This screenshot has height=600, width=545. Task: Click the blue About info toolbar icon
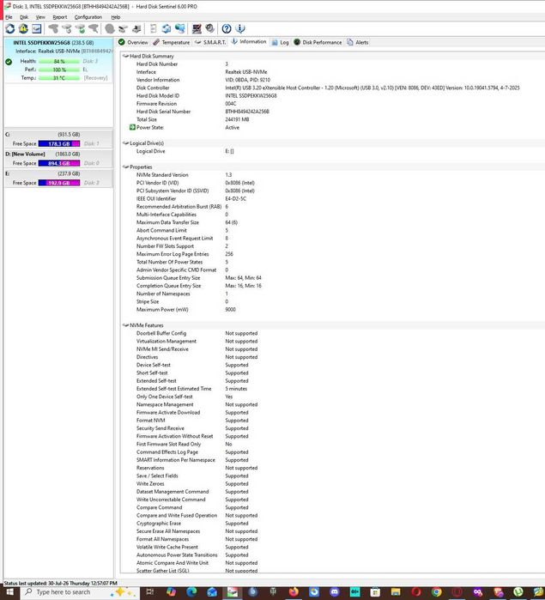pos(240,28)
